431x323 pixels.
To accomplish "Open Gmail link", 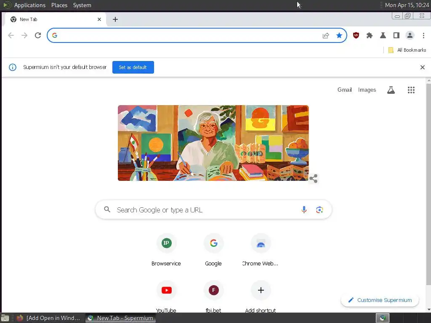I will [345, 90].
